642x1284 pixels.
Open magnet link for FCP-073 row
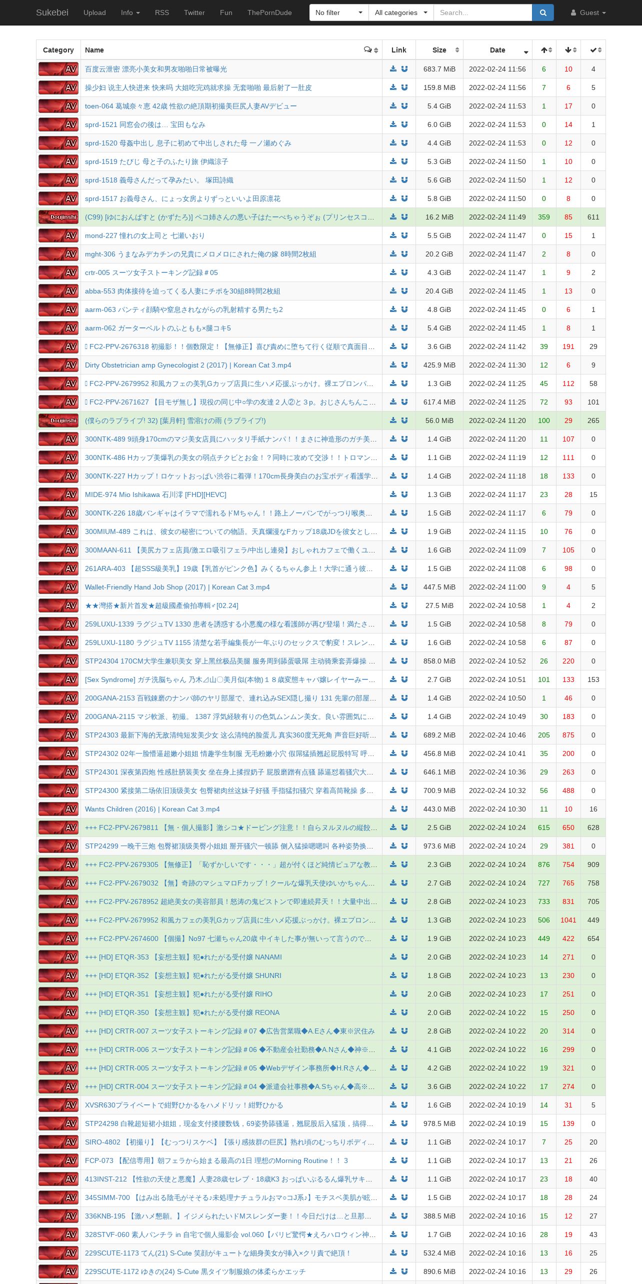tap(404, 1160)
